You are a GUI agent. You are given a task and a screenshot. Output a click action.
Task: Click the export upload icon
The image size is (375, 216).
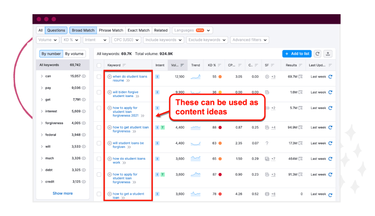(x=328, y=54)
